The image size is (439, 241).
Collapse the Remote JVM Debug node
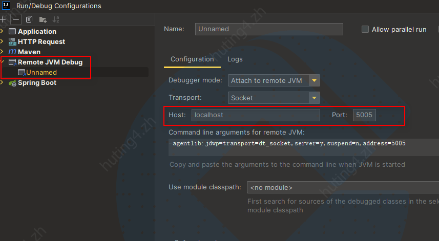tap(2, 61)
